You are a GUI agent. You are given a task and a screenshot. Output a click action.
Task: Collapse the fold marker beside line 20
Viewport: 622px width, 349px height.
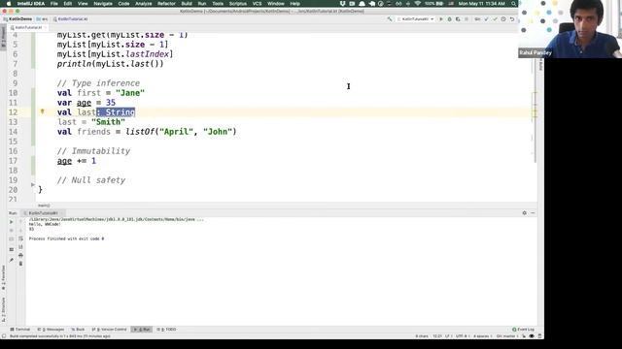(x=33, y=185)
